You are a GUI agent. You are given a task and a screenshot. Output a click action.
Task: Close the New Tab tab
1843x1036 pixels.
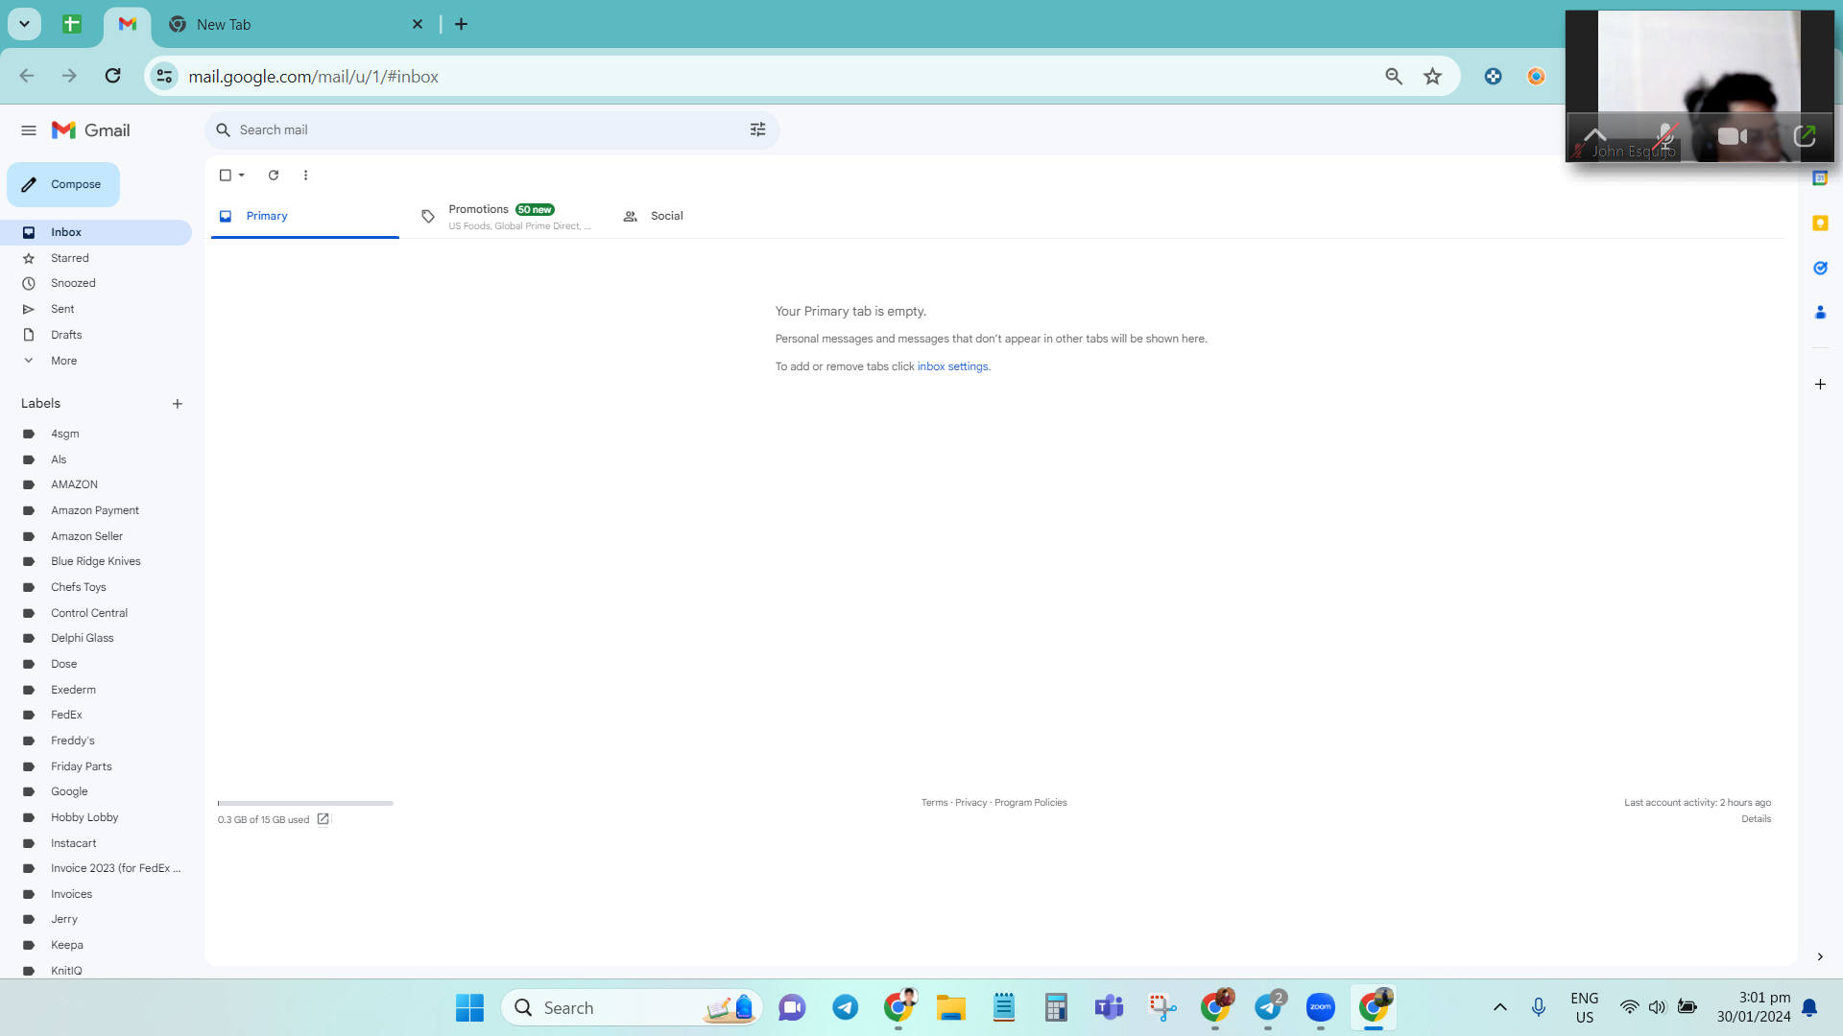click(417, 24)
